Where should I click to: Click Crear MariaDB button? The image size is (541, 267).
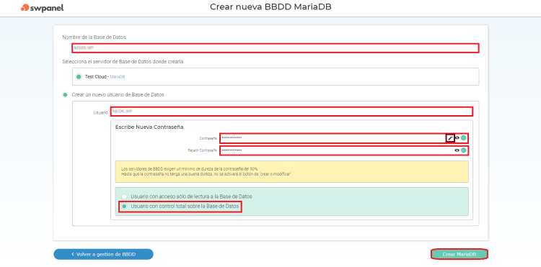(x=459, y=254)
